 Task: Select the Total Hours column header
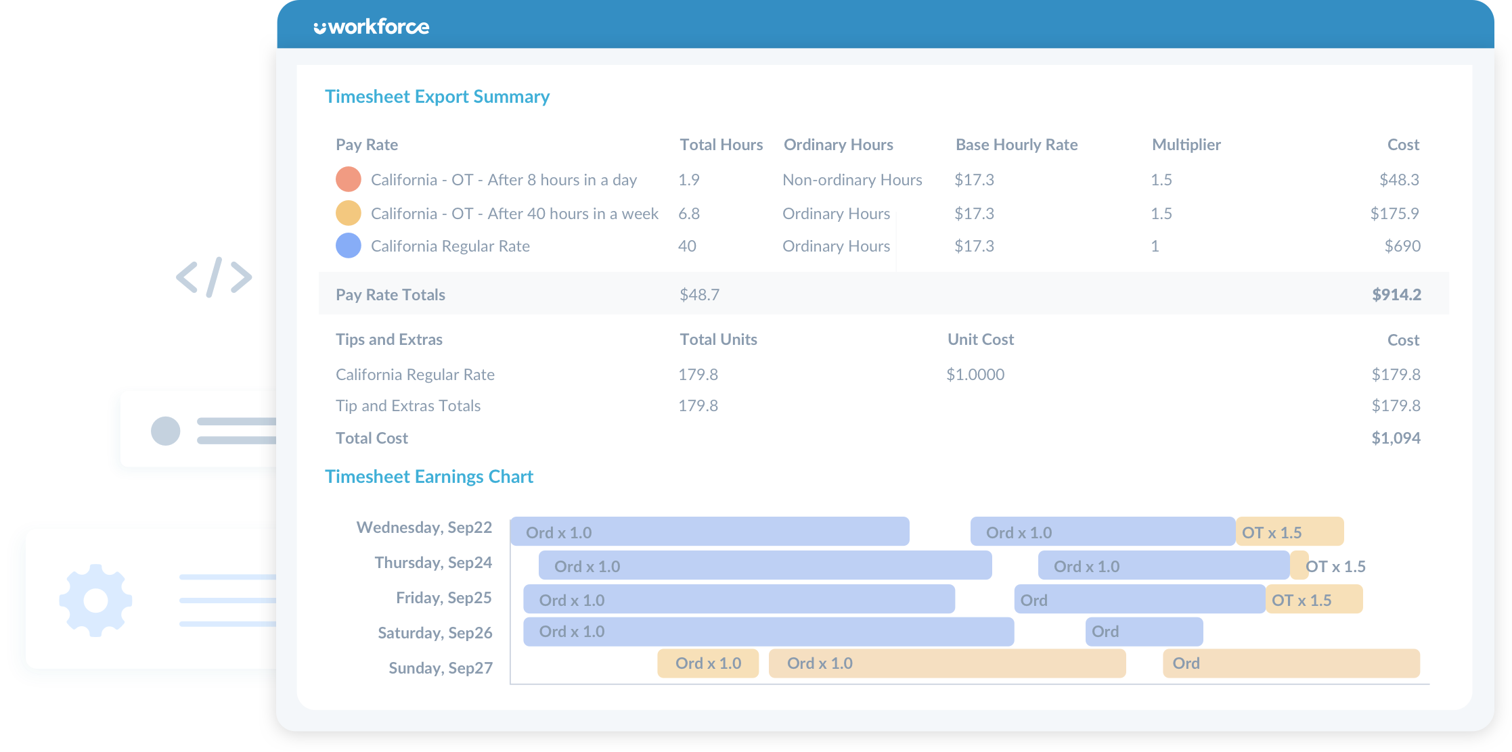(x=721, y=145)
